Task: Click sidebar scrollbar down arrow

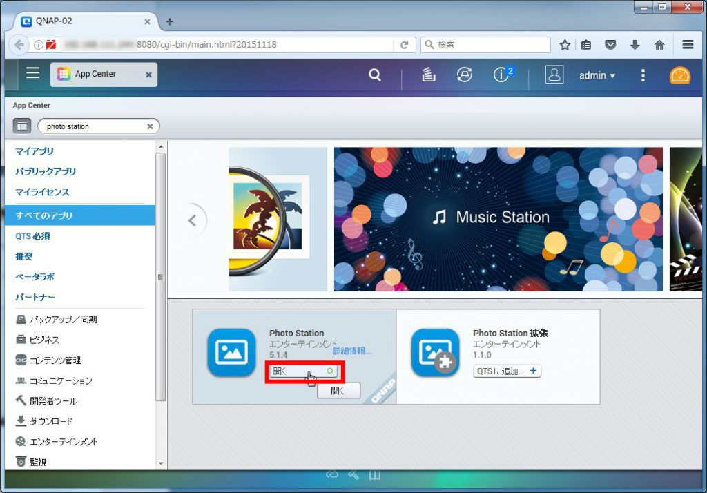Action: [161, 463]
